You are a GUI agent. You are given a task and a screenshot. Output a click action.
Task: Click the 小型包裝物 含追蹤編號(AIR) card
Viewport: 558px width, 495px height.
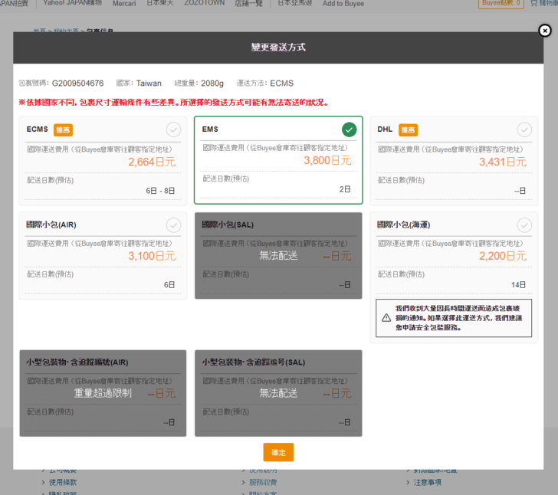(x=103, y=393)
